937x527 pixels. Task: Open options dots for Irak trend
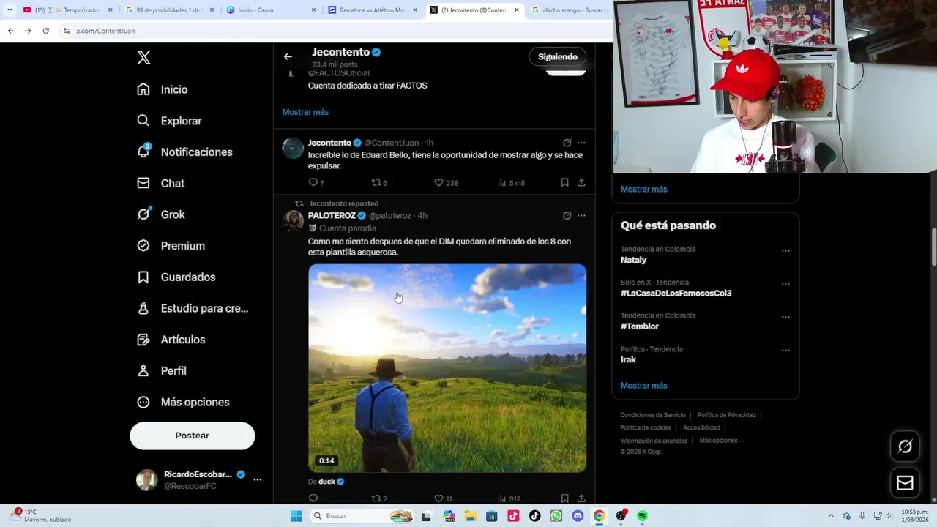point(785,351)
